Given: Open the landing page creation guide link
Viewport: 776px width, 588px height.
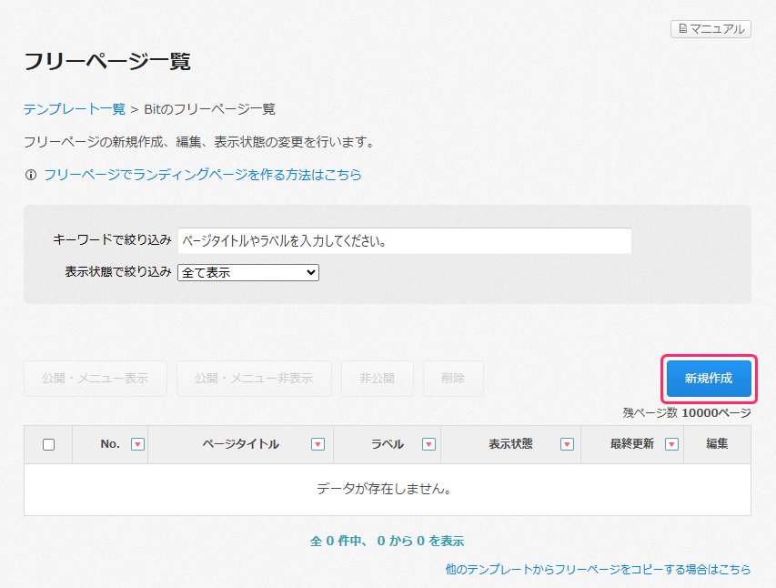Looking at the screenshot, I should [x=202, y=175].
